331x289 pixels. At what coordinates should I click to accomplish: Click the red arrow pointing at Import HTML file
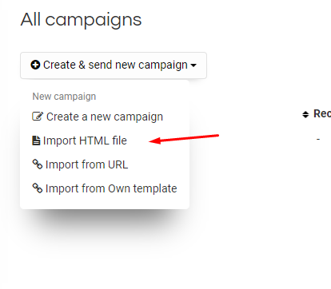184,139
